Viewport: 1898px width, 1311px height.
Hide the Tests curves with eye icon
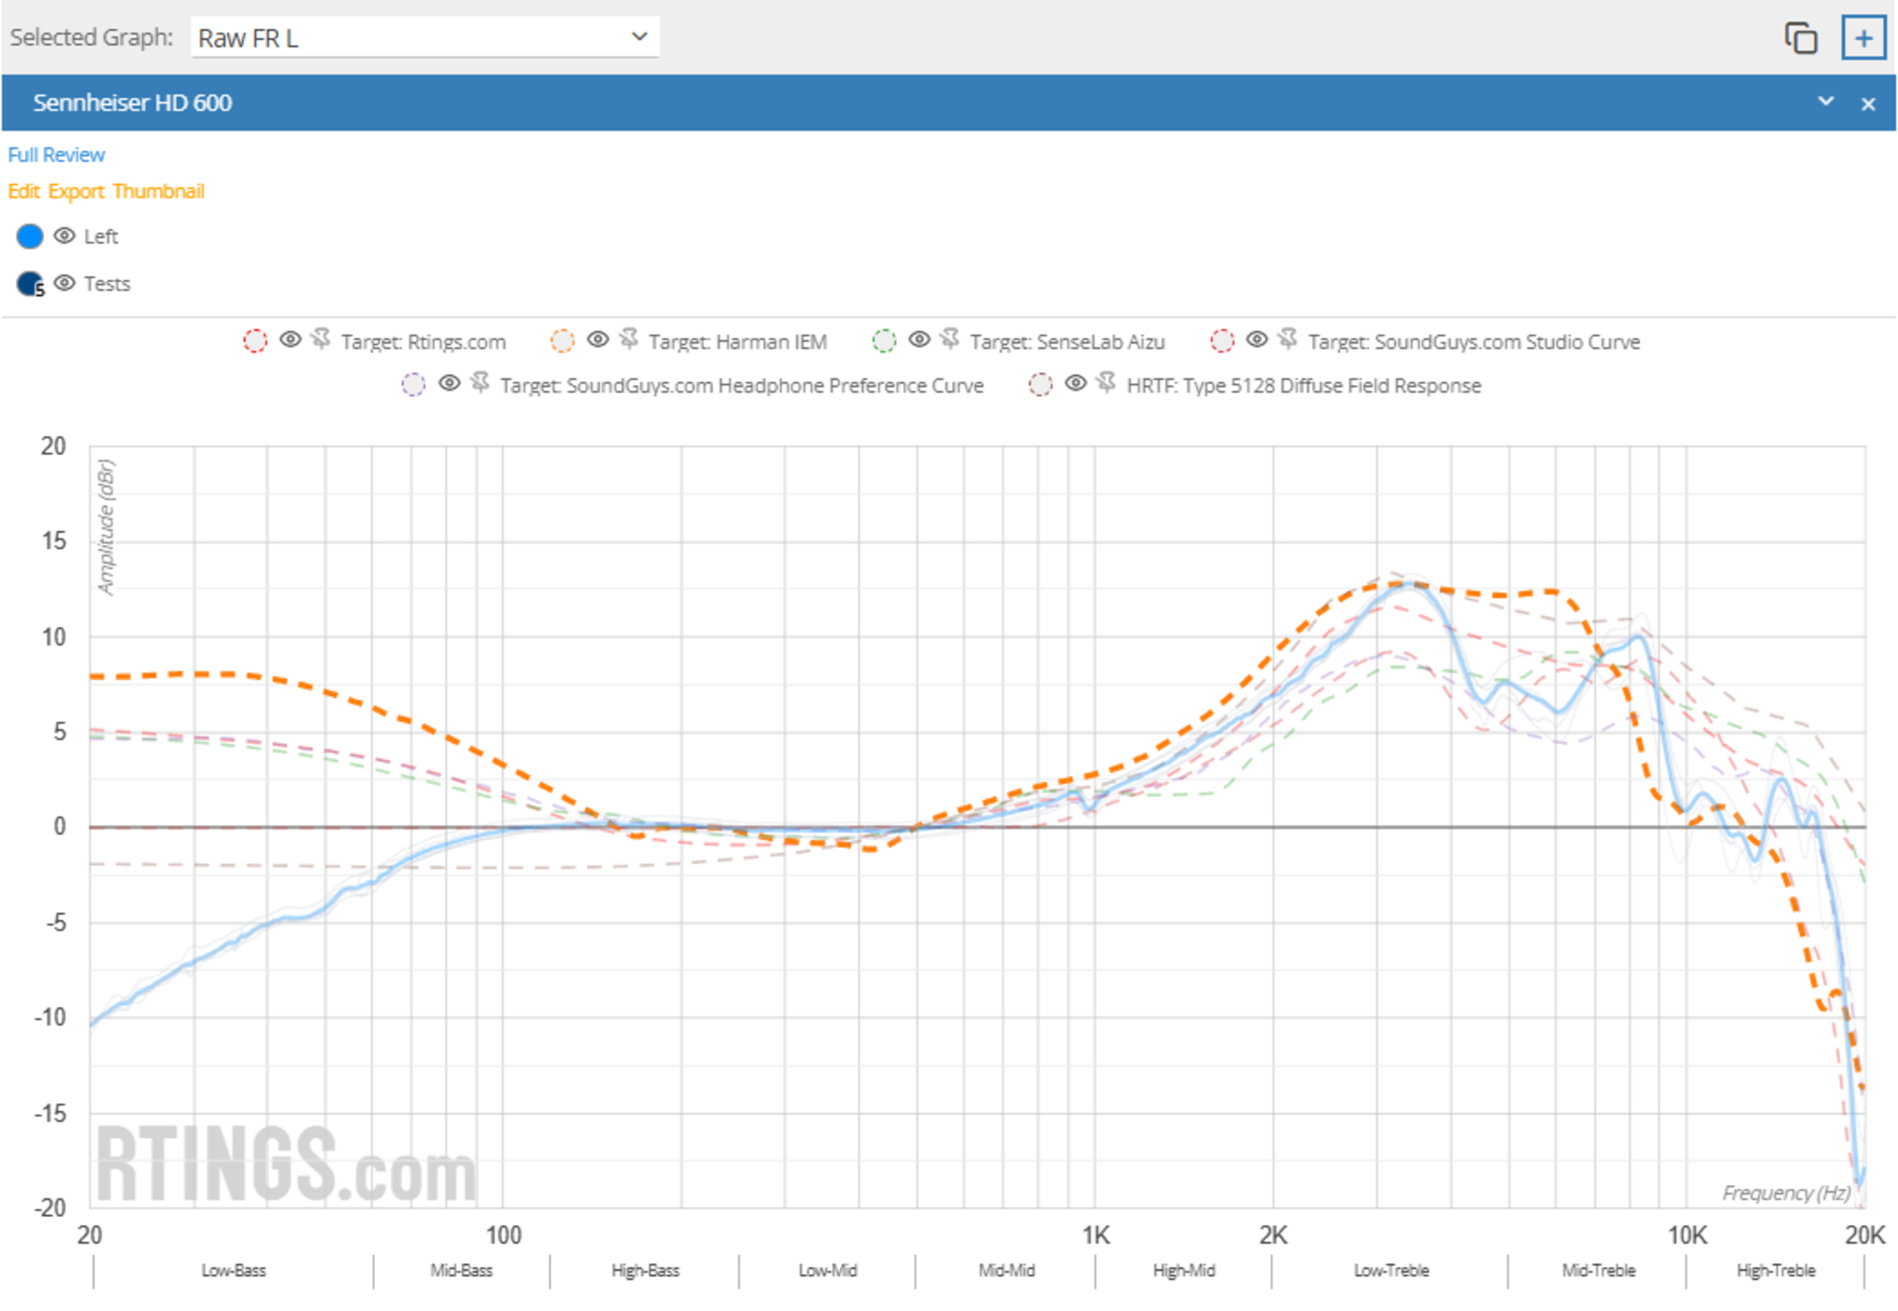[x=64, y=283]
